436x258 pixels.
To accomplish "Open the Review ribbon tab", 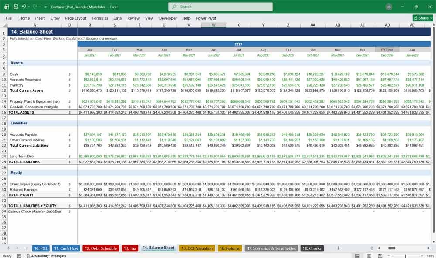I will tap(133, 18).
